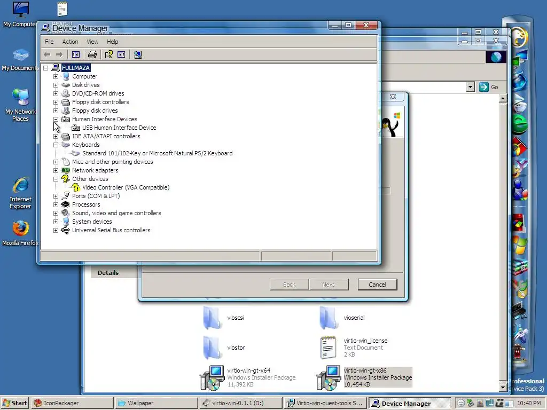
Task: Click the Print toolbar icon
Action: coord(92,55)
